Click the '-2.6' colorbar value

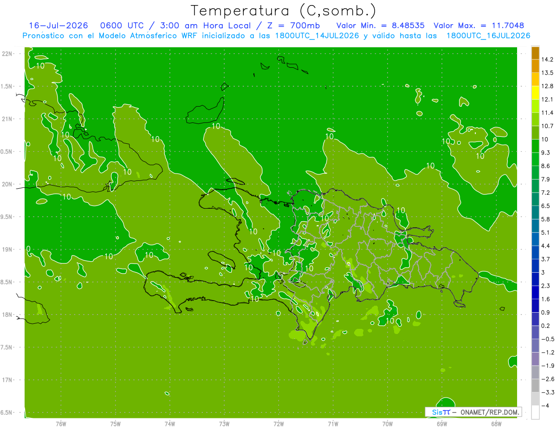(547, 379)
